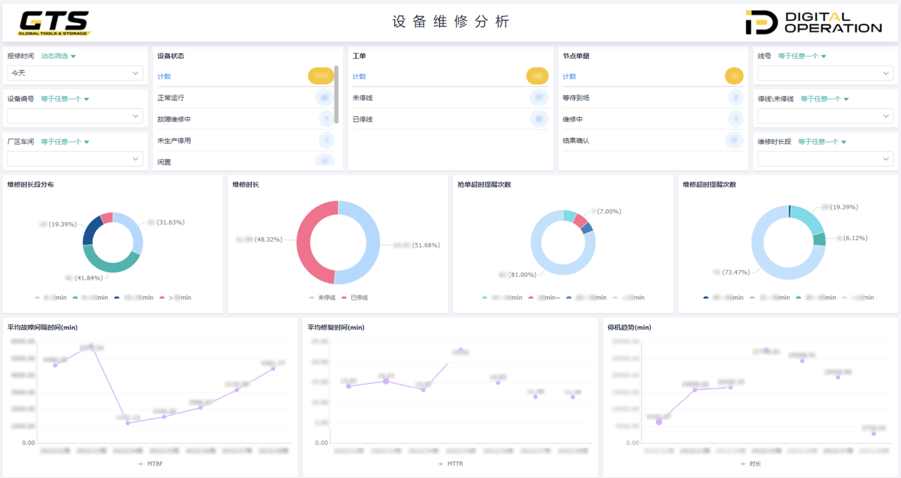Click the 设备状态 table scrollbar
901x478 pixels.
point(336,94)
